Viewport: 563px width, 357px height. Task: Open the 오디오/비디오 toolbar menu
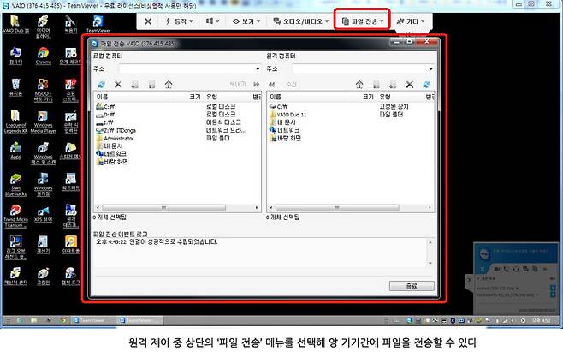301,21
